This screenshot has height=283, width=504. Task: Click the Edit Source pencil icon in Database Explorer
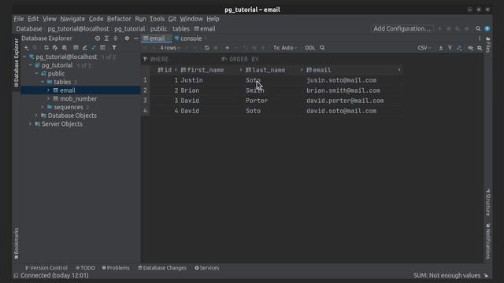point(84,48)
